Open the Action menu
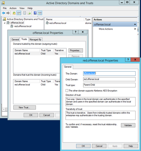The width and height of the screenshot is (141, 151). pyautogui.click(x=13, y=8)
